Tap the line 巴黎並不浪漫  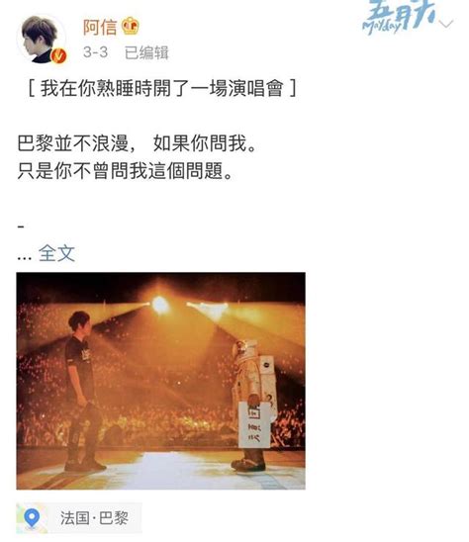(72, 143)
